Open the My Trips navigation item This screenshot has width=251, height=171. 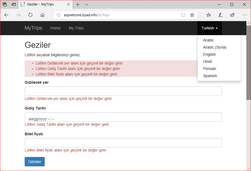(76, 28)
